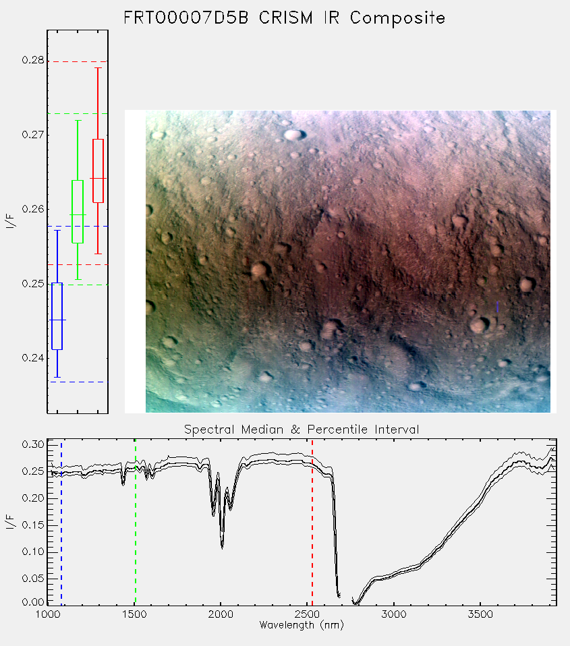Click the small blue marker on the image
This screenshot has height=646, width=570.
(x=497, y=307)
